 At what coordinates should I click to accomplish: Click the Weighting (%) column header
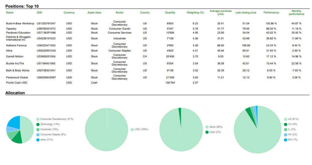[195, 13]
